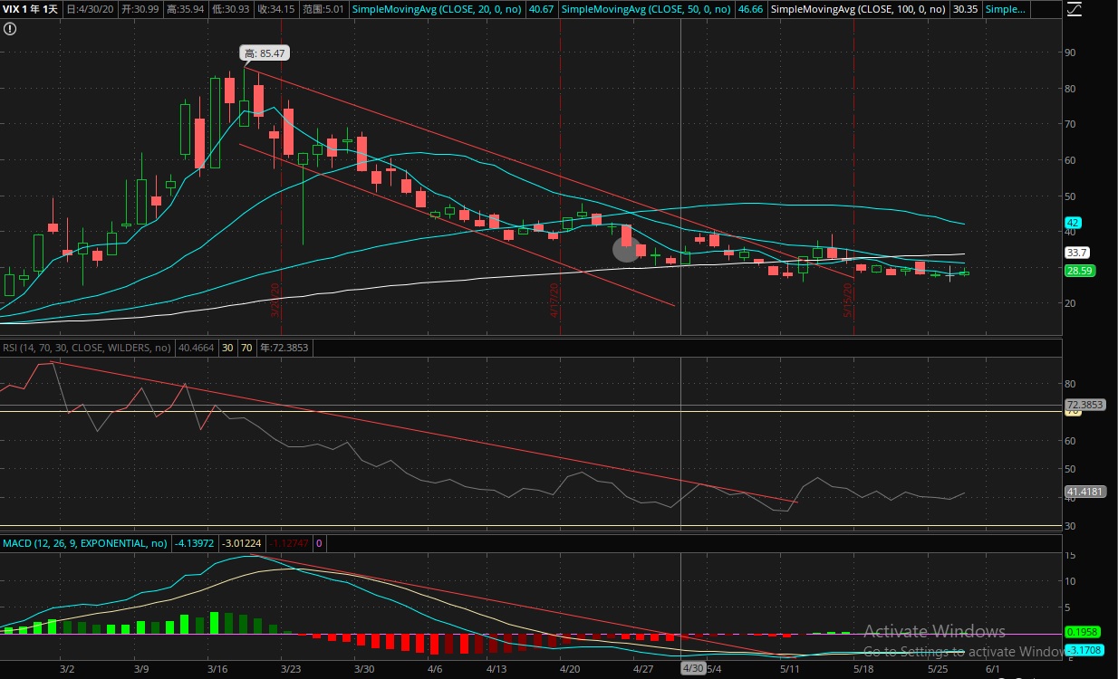Click the high price 35.94 readout
This screenshot has height=679, width=1118.
(x=187, y=9)
